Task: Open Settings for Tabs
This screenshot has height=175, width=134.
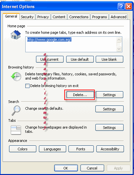Action: tap(109, 128)
